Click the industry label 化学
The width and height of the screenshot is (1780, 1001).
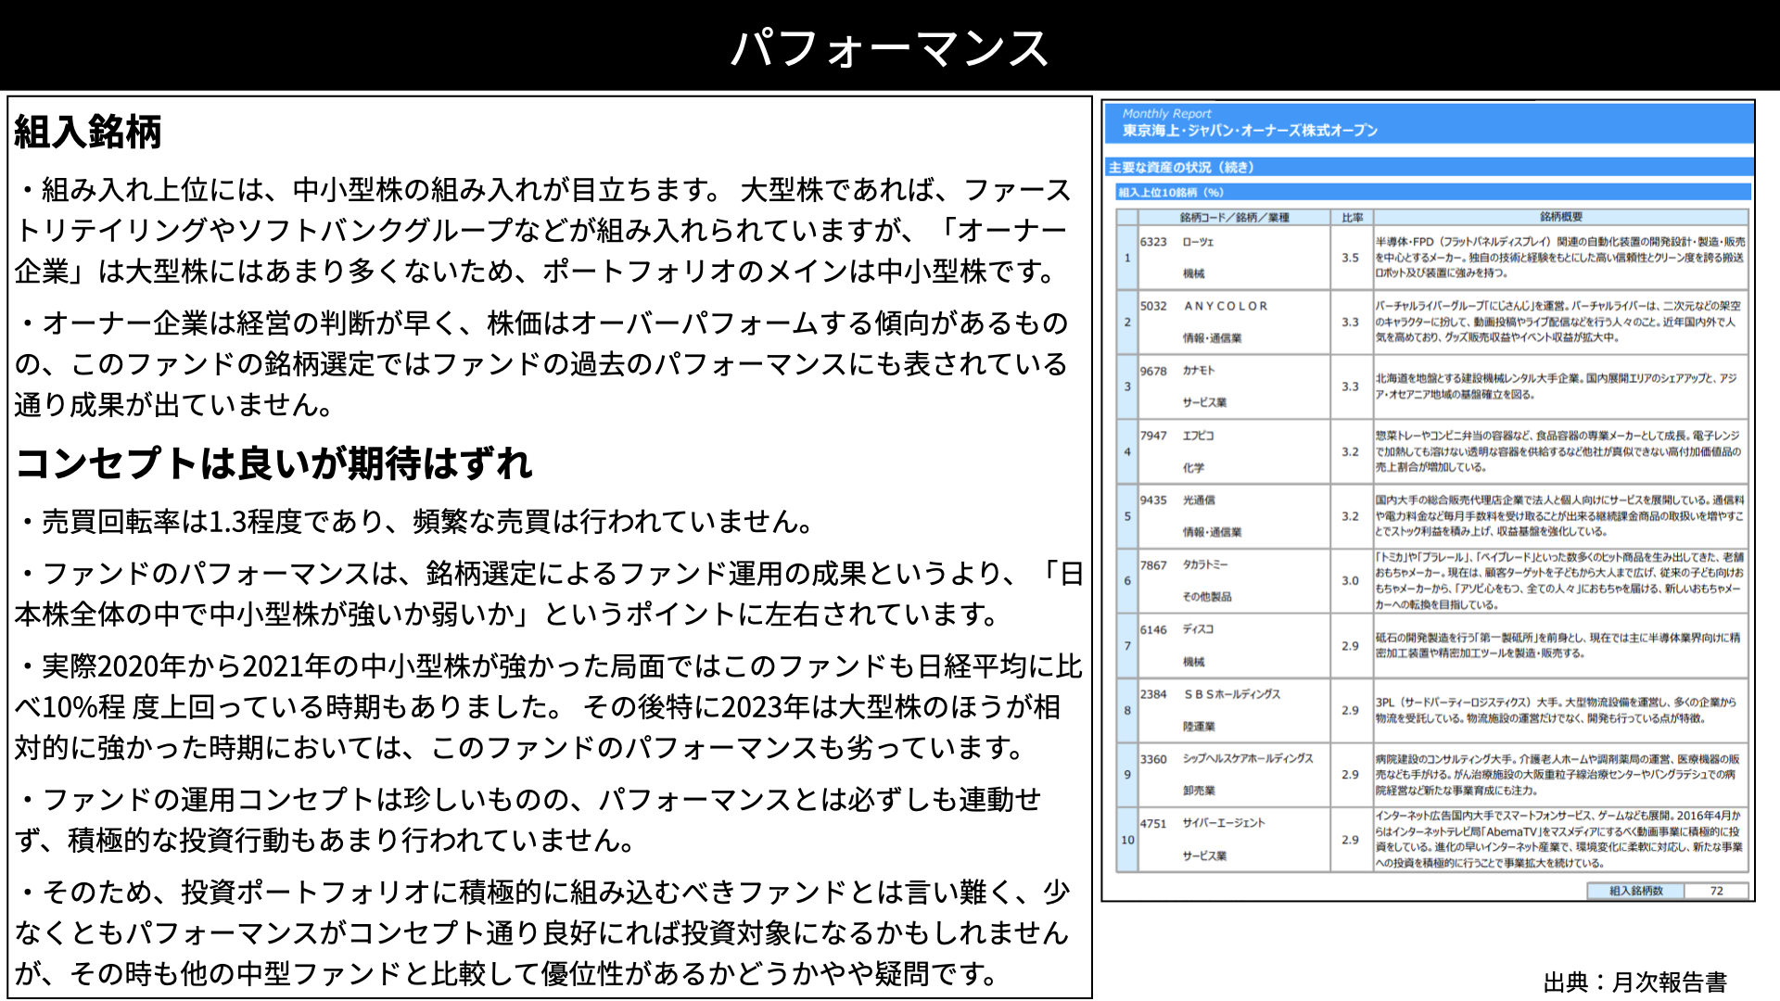pyautogui.click(x=1193, y=468)
